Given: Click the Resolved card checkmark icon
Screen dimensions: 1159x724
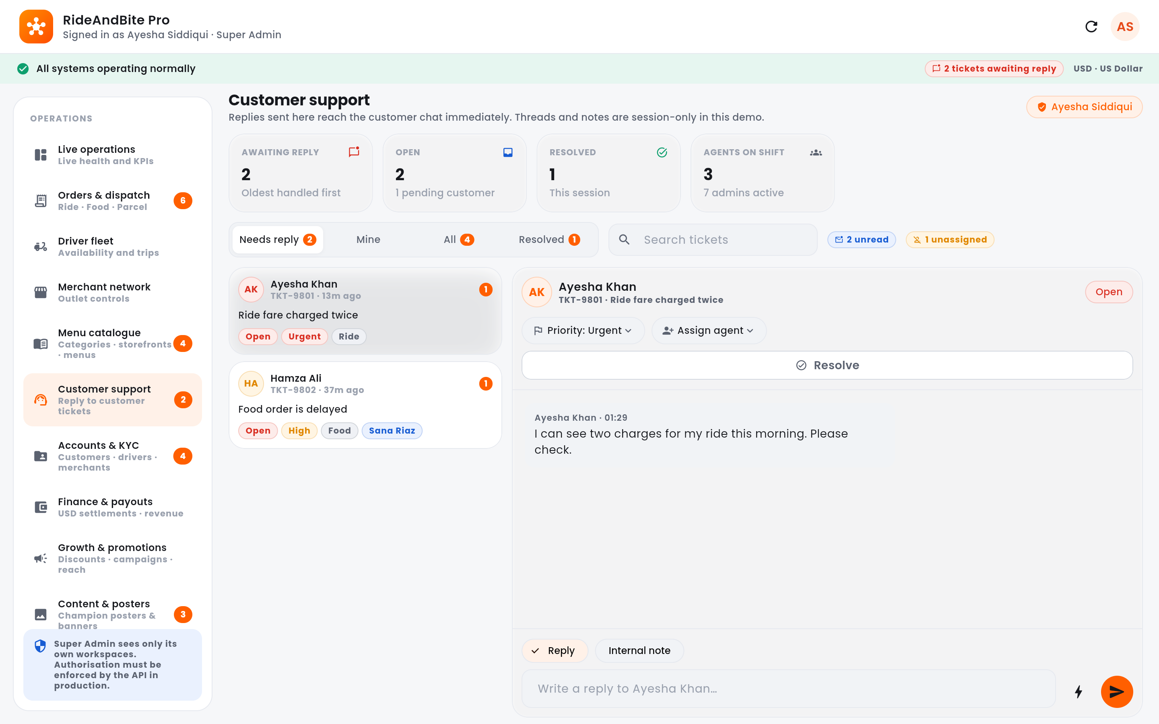Looking at the screenshot, I should 662,152.
